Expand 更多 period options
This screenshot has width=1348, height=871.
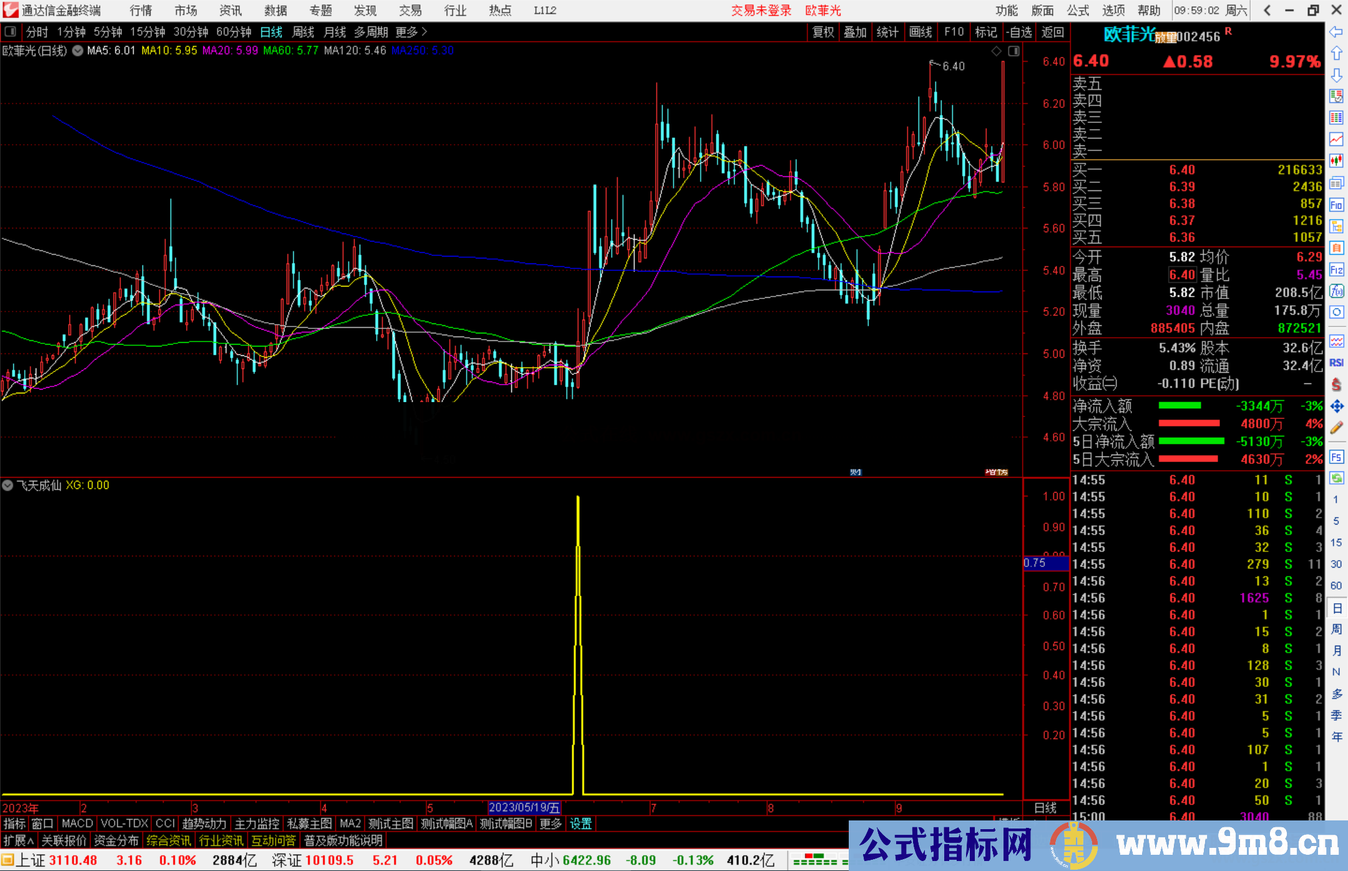point(411,32)
